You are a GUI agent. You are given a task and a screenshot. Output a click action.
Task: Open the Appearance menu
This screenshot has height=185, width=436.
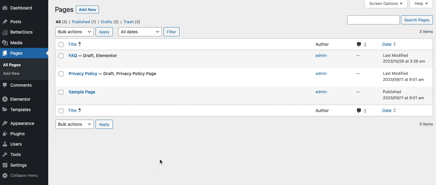(22, 123)
